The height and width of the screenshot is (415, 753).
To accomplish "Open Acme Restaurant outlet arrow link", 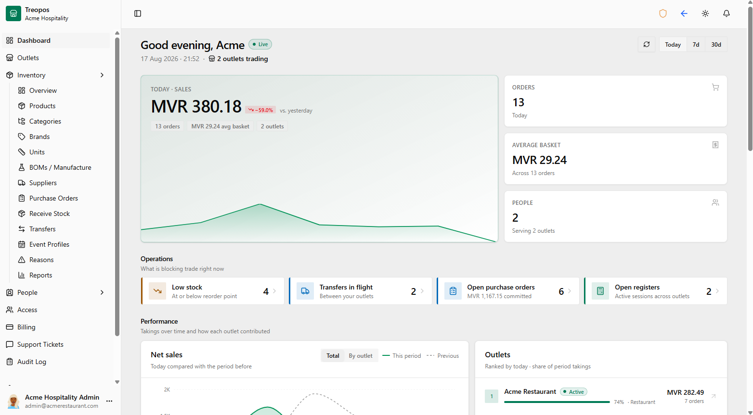I will (714, 396).
